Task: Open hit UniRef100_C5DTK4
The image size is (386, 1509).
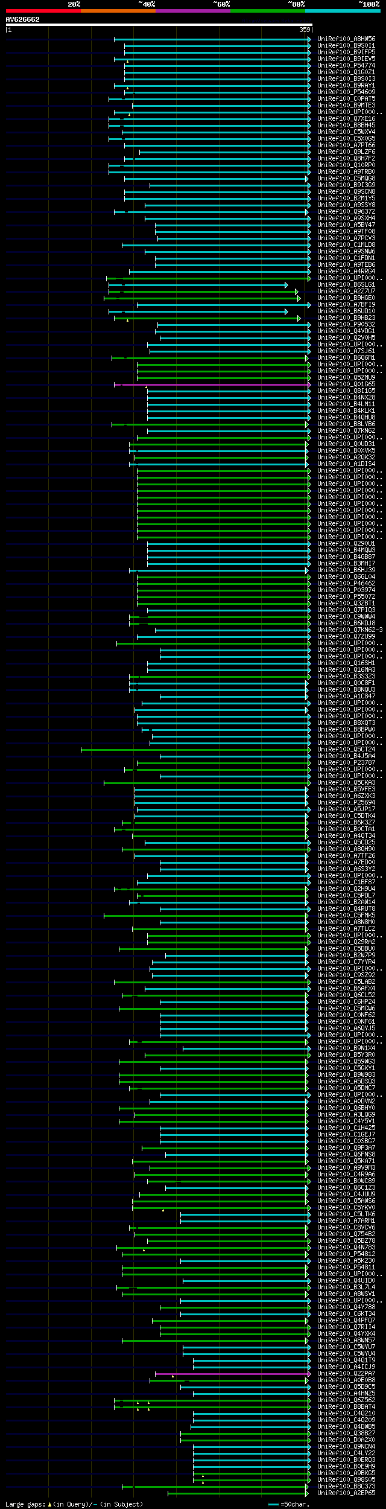Action: (346, 816)
